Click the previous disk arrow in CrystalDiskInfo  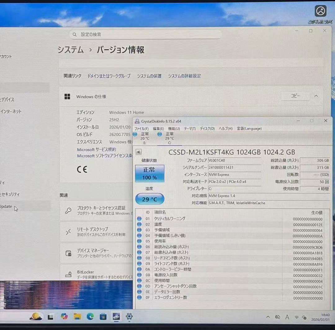[139, 152]
